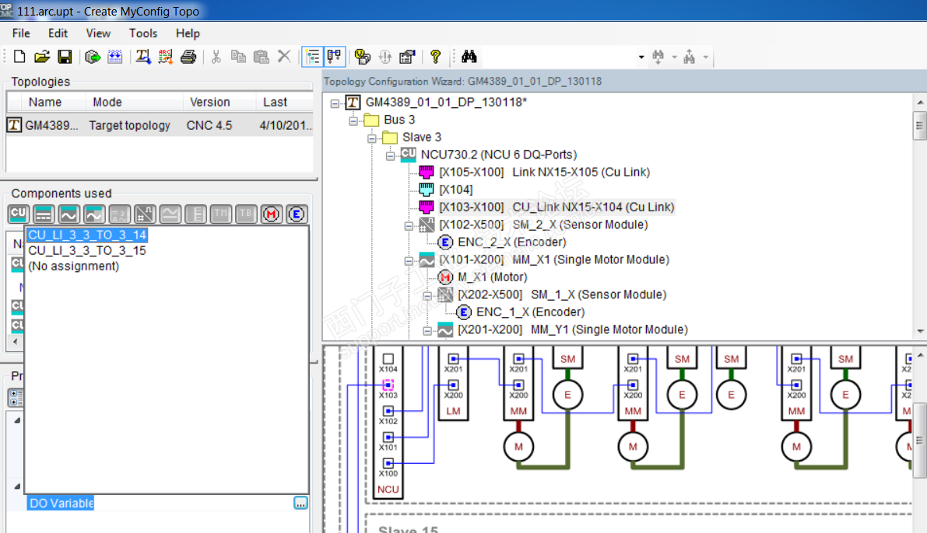This screenshot has height=533, width=927.
Task: Click the Print toolbar icon
Action: [x=188, y=57]
